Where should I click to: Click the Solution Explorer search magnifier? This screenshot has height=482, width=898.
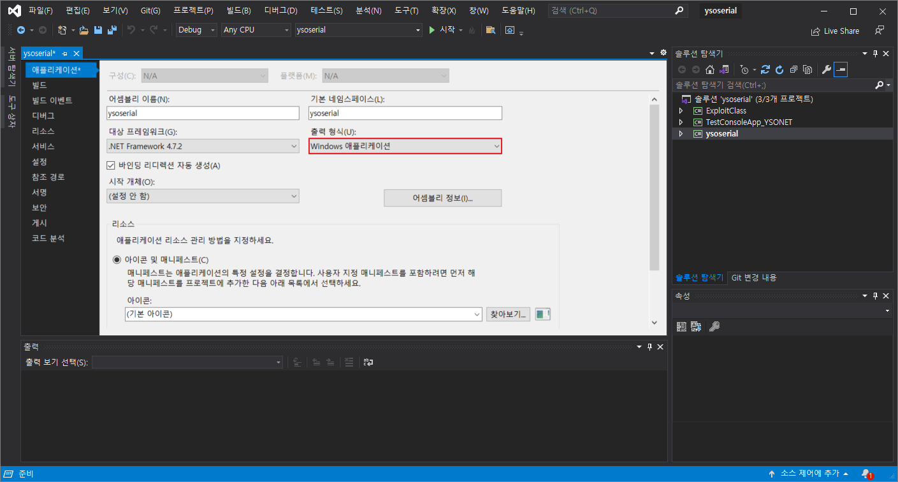coord(880,85)
